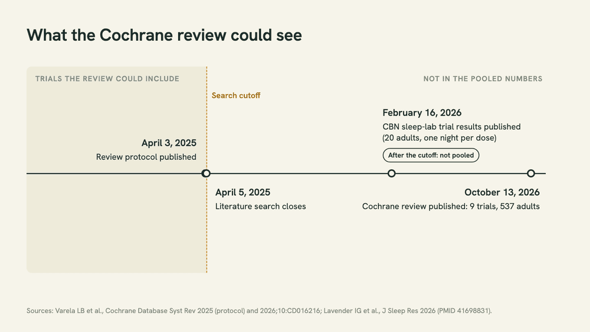Click '(20 adults, one night per dose)' text

coord(440,138)
